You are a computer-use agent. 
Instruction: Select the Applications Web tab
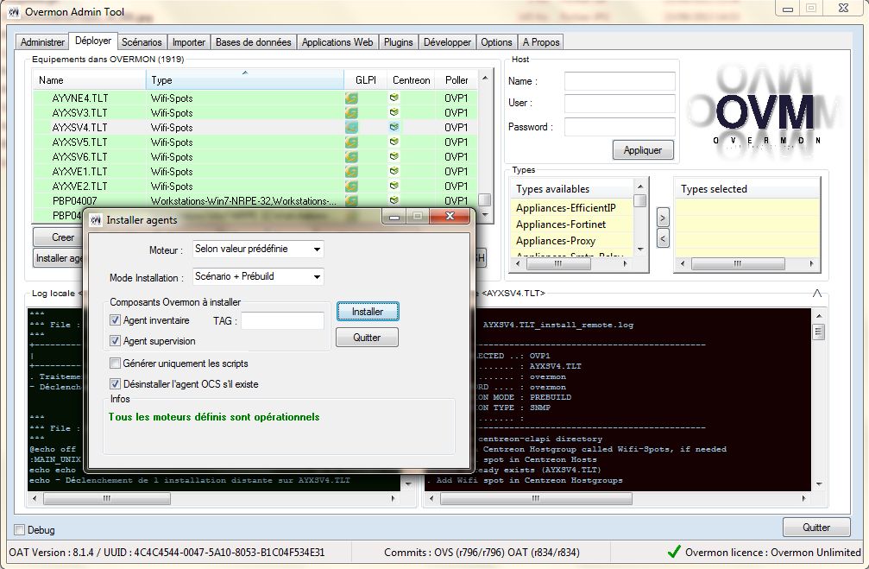pyautogui.click(x=337, y=42)
